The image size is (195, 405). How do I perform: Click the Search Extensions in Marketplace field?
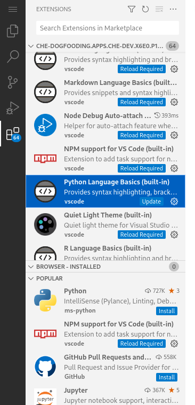tap(108, 28)
